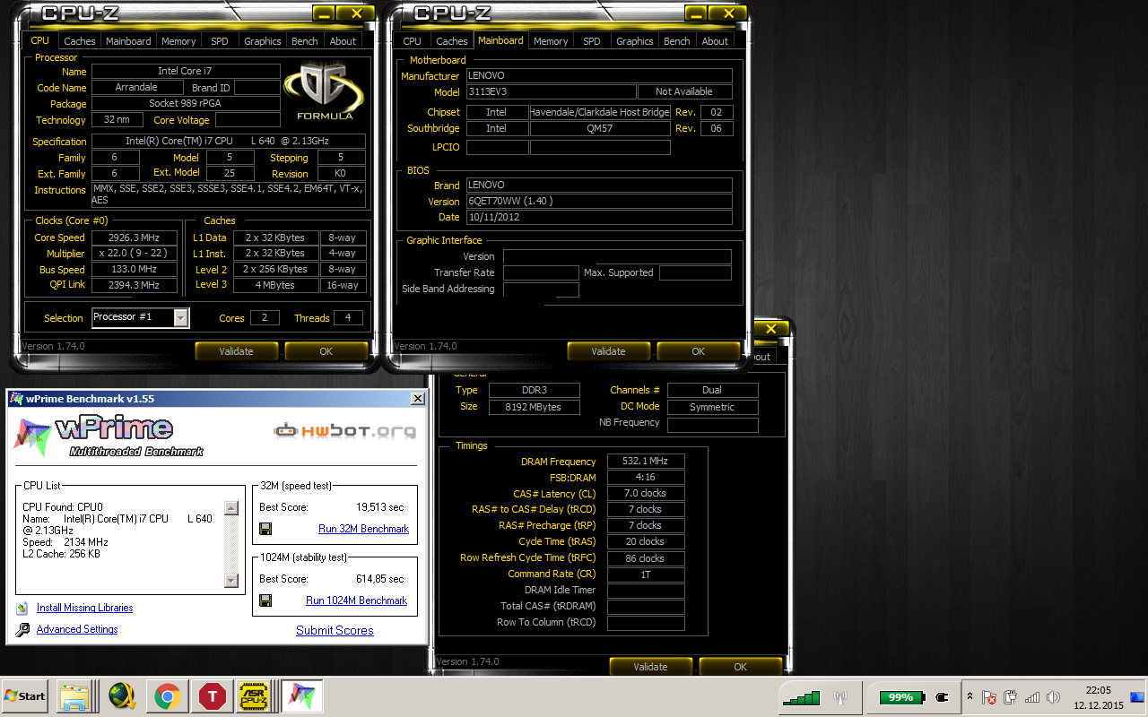Click Submit Scores link

[x=335, y=630]
